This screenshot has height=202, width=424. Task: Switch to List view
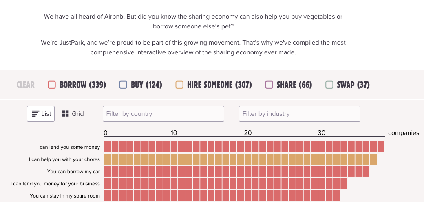[x=41, y=114]
